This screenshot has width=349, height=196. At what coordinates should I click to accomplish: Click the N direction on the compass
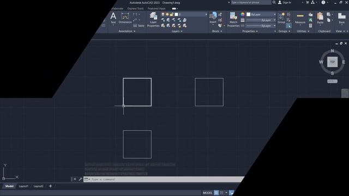332,51
